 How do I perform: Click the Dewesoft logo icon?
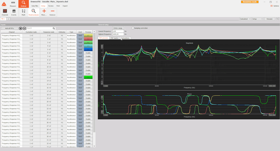pyautogui.click(x=4, y=4)
